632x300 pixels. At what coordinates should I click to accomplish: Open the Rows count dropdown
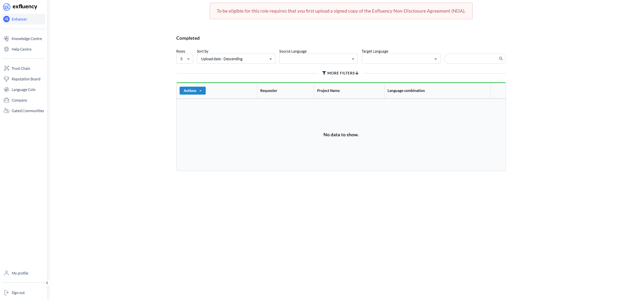click(x=185, y=59)
